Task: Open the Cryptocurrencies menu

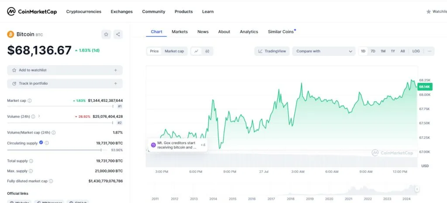Action: (x=84, y=12)
